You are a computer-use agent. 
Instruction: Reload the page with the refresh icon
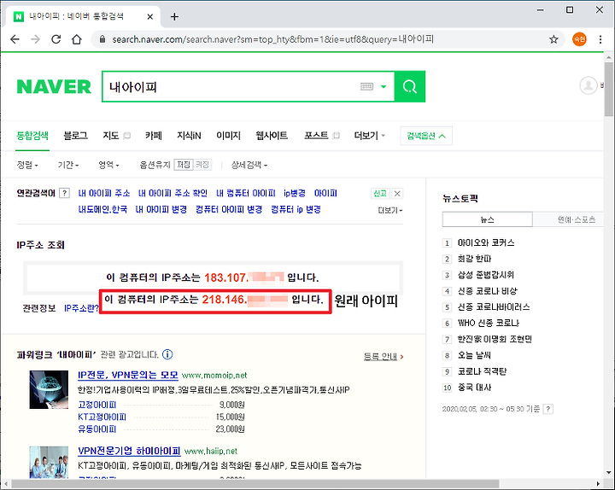click(56, 39)
